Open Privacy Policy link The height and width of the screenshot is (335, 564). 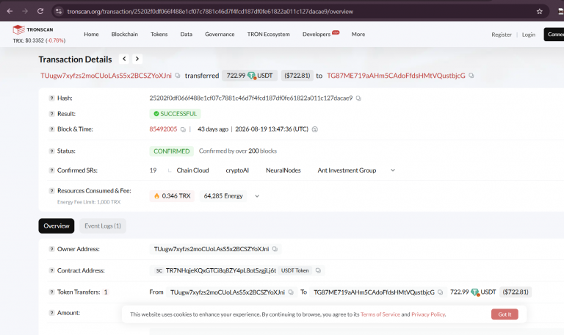coord(428,314)
